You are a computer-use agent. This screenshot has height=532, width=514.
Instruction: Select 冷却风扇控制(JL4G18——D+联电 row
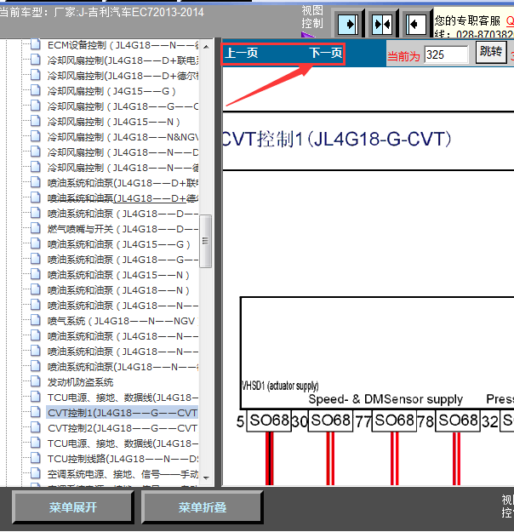[123, 60]
